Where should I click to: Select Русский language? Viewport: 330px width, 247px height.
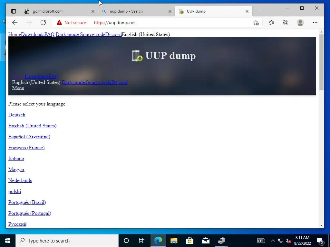tap(17, 224)
